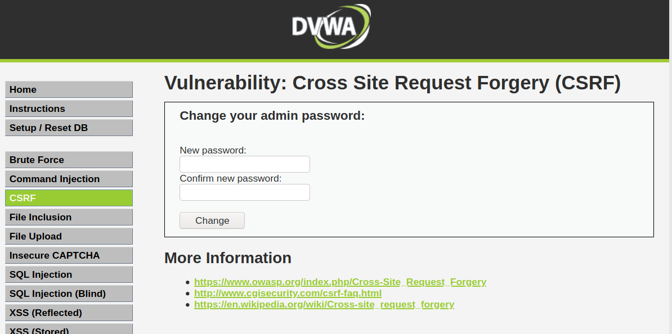
Task: Click the New password input field
Action: tap(244, 164)
